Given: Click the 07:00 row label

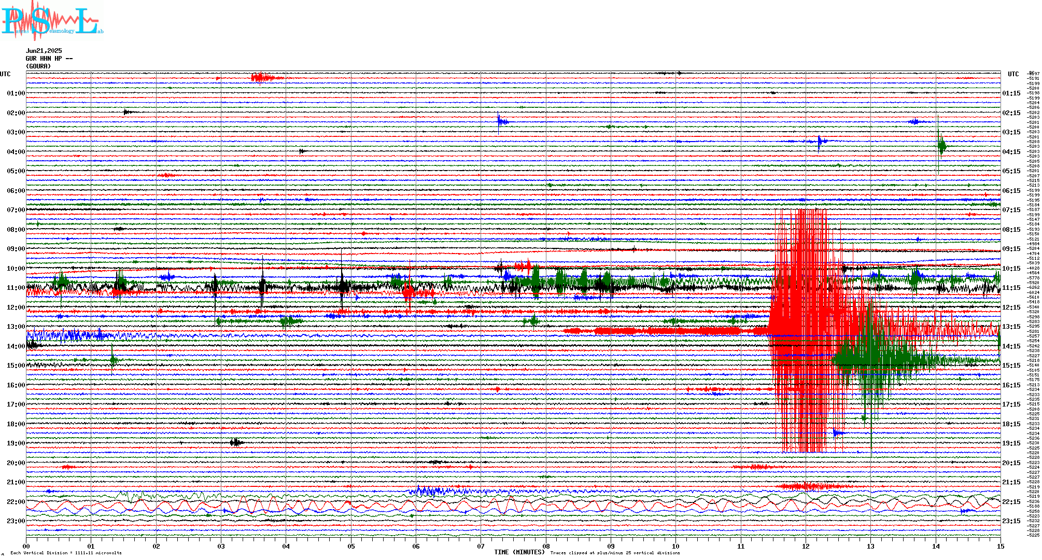Looking at the screenshot, I should point(16,210).
